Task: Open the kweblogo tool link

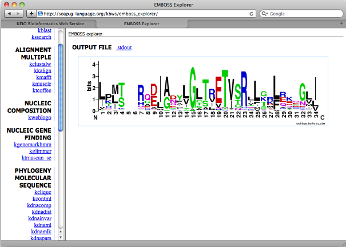Action: click(39, 118)
